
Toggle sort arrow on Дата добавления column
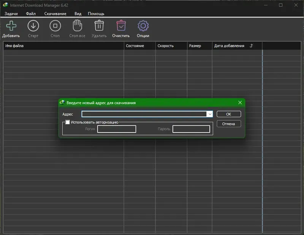pyautogui.click(x=251, y=46)
